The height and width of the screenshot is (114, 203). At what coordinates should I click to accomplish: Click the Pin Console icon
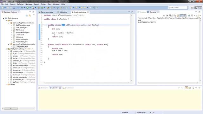click(x=189, y=16)
